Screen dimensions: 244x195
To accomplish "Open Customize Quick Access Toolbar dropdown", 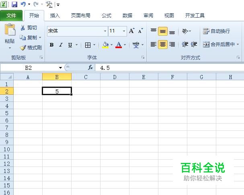I will click(x=58, y=5).
